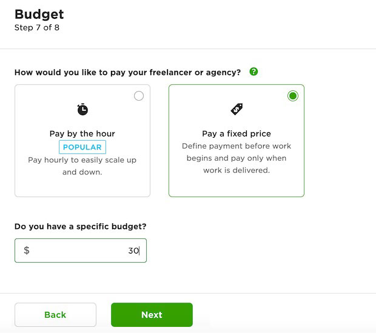Click the value 30 in the budget field

coord(133,251)
